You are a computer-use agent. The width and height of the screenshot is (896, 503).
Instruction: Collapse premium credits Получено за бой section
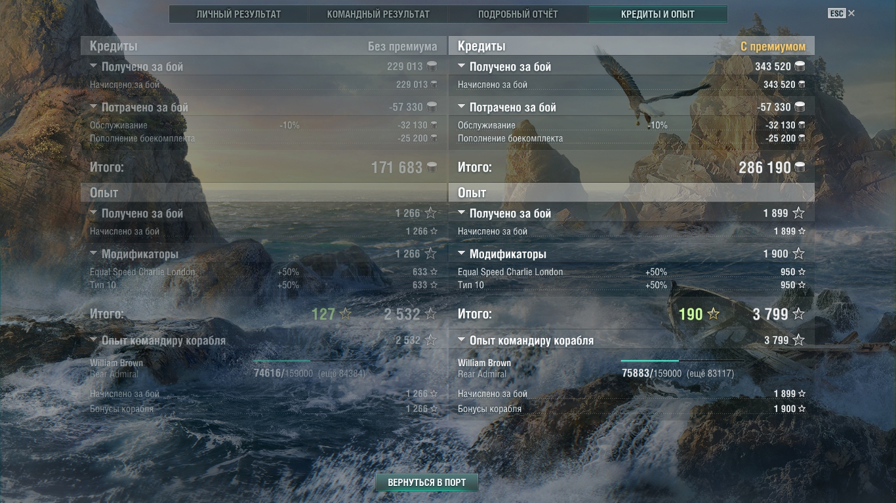[x=462, y=66]
